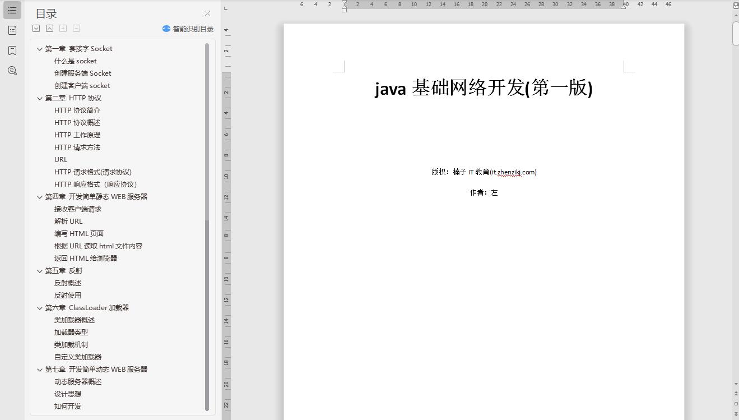Go to 解析 URL section

pyautogui.click(x=68, y=221)
